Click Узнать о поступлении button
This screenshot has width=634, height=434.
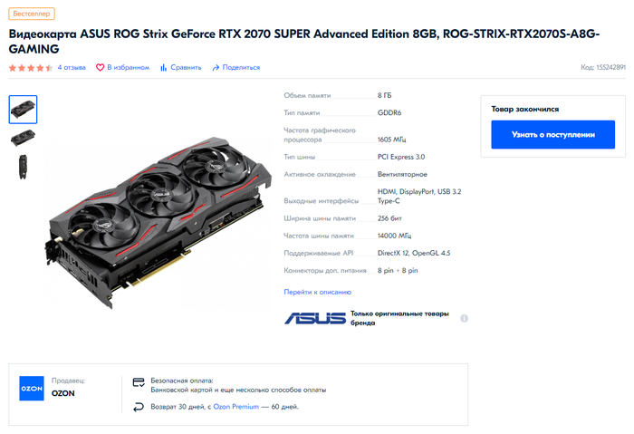click(552, 135)
